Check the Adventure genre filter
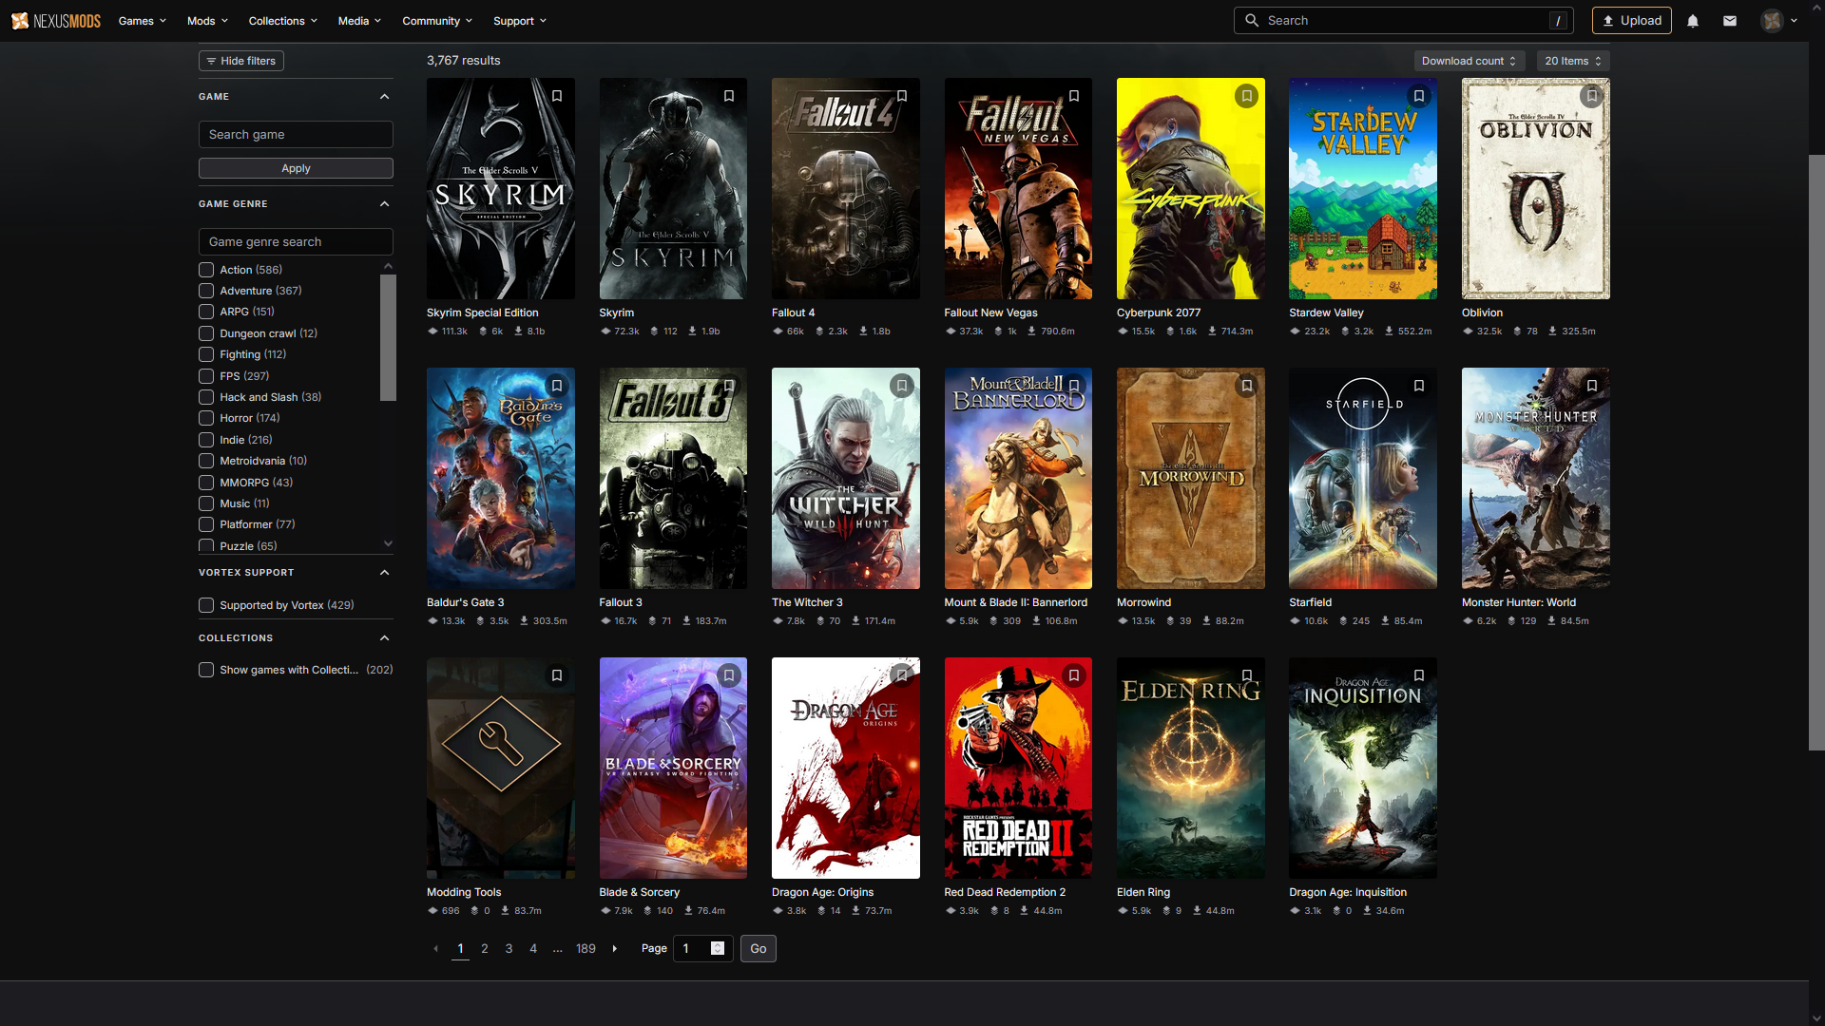Screen dimensions: 1825x1026 pos(206,291)
